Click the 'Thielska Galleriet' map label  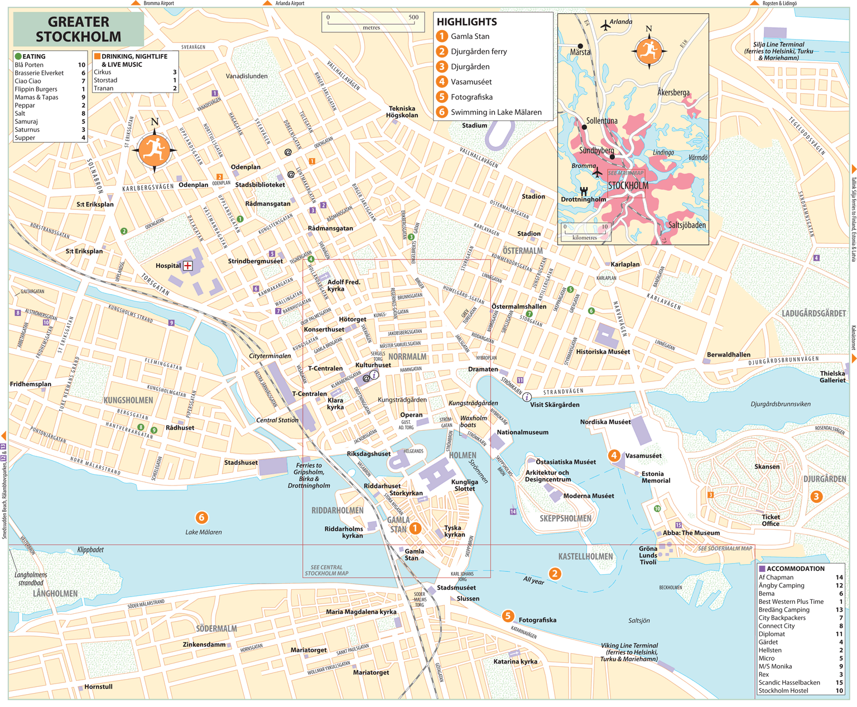(832, 377)
